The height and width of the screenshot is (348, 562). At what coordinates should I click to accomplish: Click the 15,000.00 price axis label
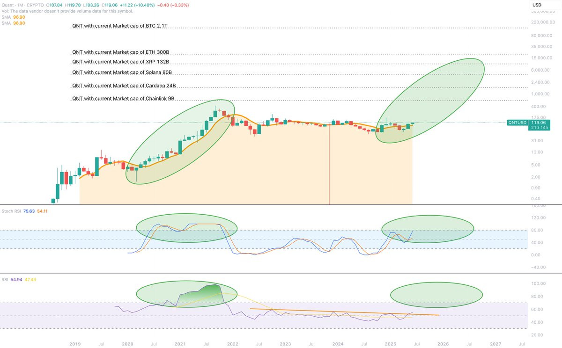tap(541, 58)
